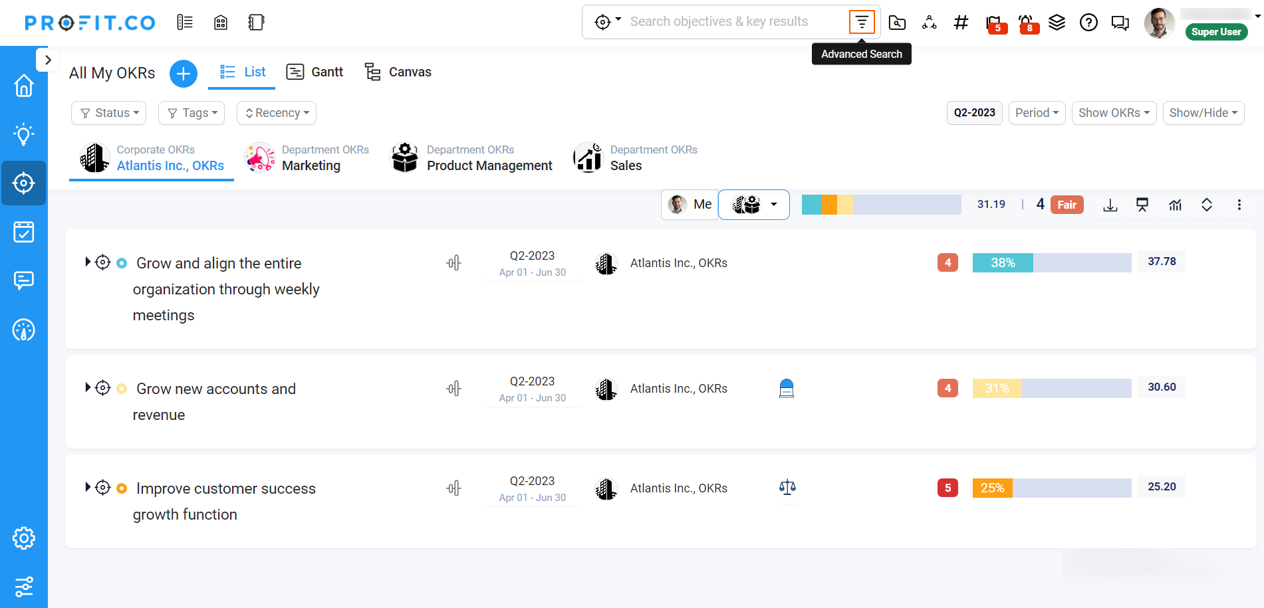Screen dimensions: 1264x608
Task: Open the lightbulb ideas icon in sidebar
Action: pyautogui.click(x=24, y=134)
